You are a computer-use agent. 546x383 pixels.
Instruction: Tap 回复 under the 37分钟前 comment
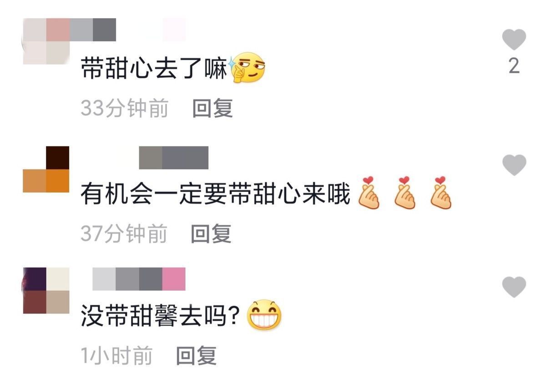(211, 234)
